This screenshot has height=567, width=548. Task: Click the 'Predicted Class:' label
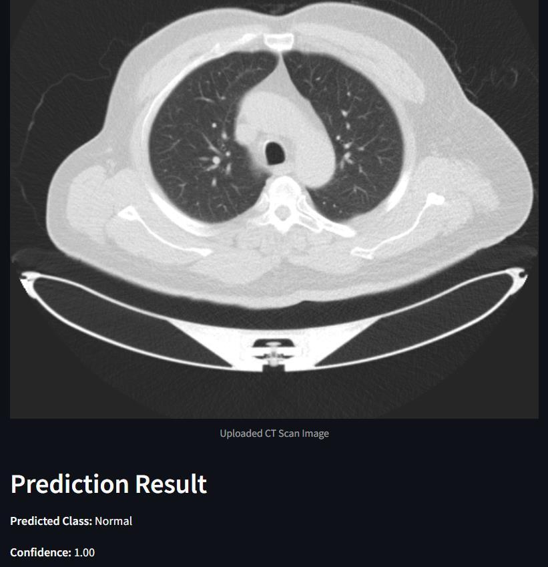tap(51, 521)
